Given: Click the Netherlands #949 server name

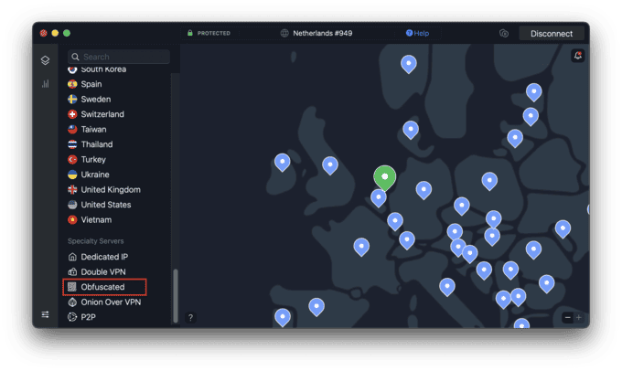Looking at the screenshot, I should [323, 33].
